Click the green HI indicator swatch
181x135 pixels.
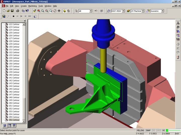coord(167,130)
